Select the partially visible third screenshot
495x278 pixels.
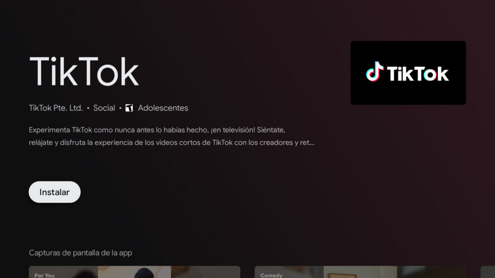click(x=487, y=272)
